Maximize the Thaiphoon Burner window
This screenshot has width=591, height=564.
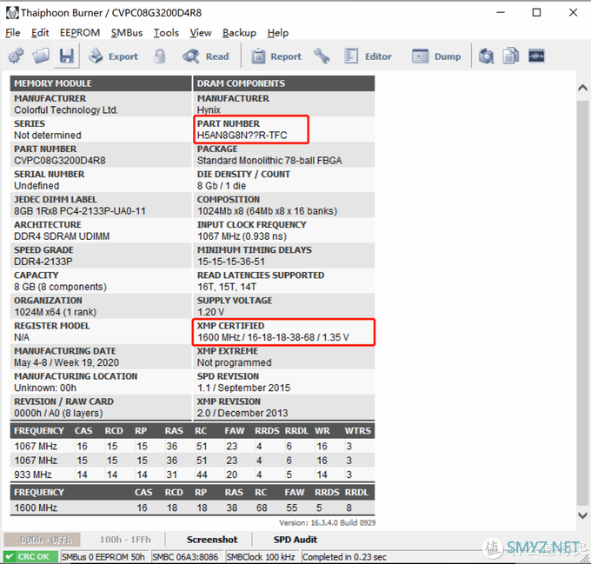point(537,13)
